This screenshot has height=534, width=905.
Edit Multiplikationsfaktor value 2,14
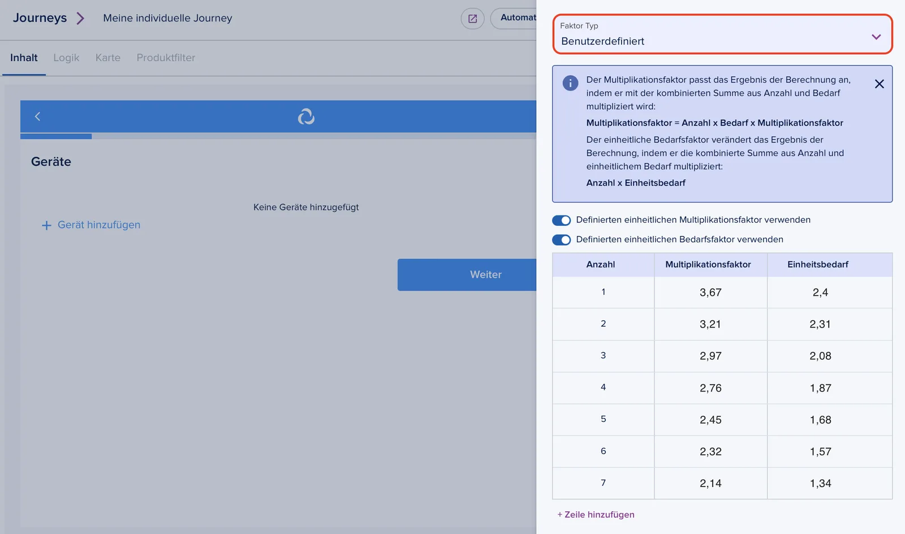coord(710,483)
